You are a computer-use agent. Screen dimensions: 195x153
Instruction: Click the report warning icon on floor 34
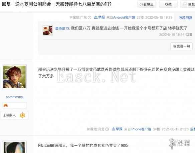(x=113, y=129)
